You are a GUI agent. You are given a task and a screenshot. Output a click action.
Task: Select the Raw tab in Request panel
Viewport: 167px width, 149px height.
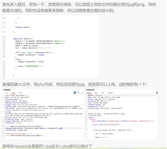13,93
